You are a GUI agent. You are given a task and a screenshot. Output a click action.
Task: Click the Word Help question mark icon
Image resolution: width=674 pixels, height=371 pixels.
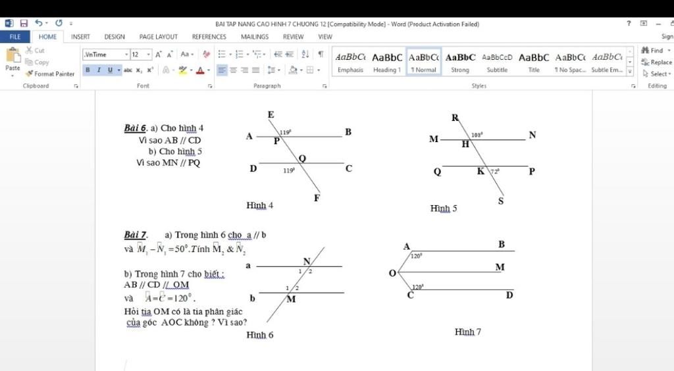click(x=629, y=24)
